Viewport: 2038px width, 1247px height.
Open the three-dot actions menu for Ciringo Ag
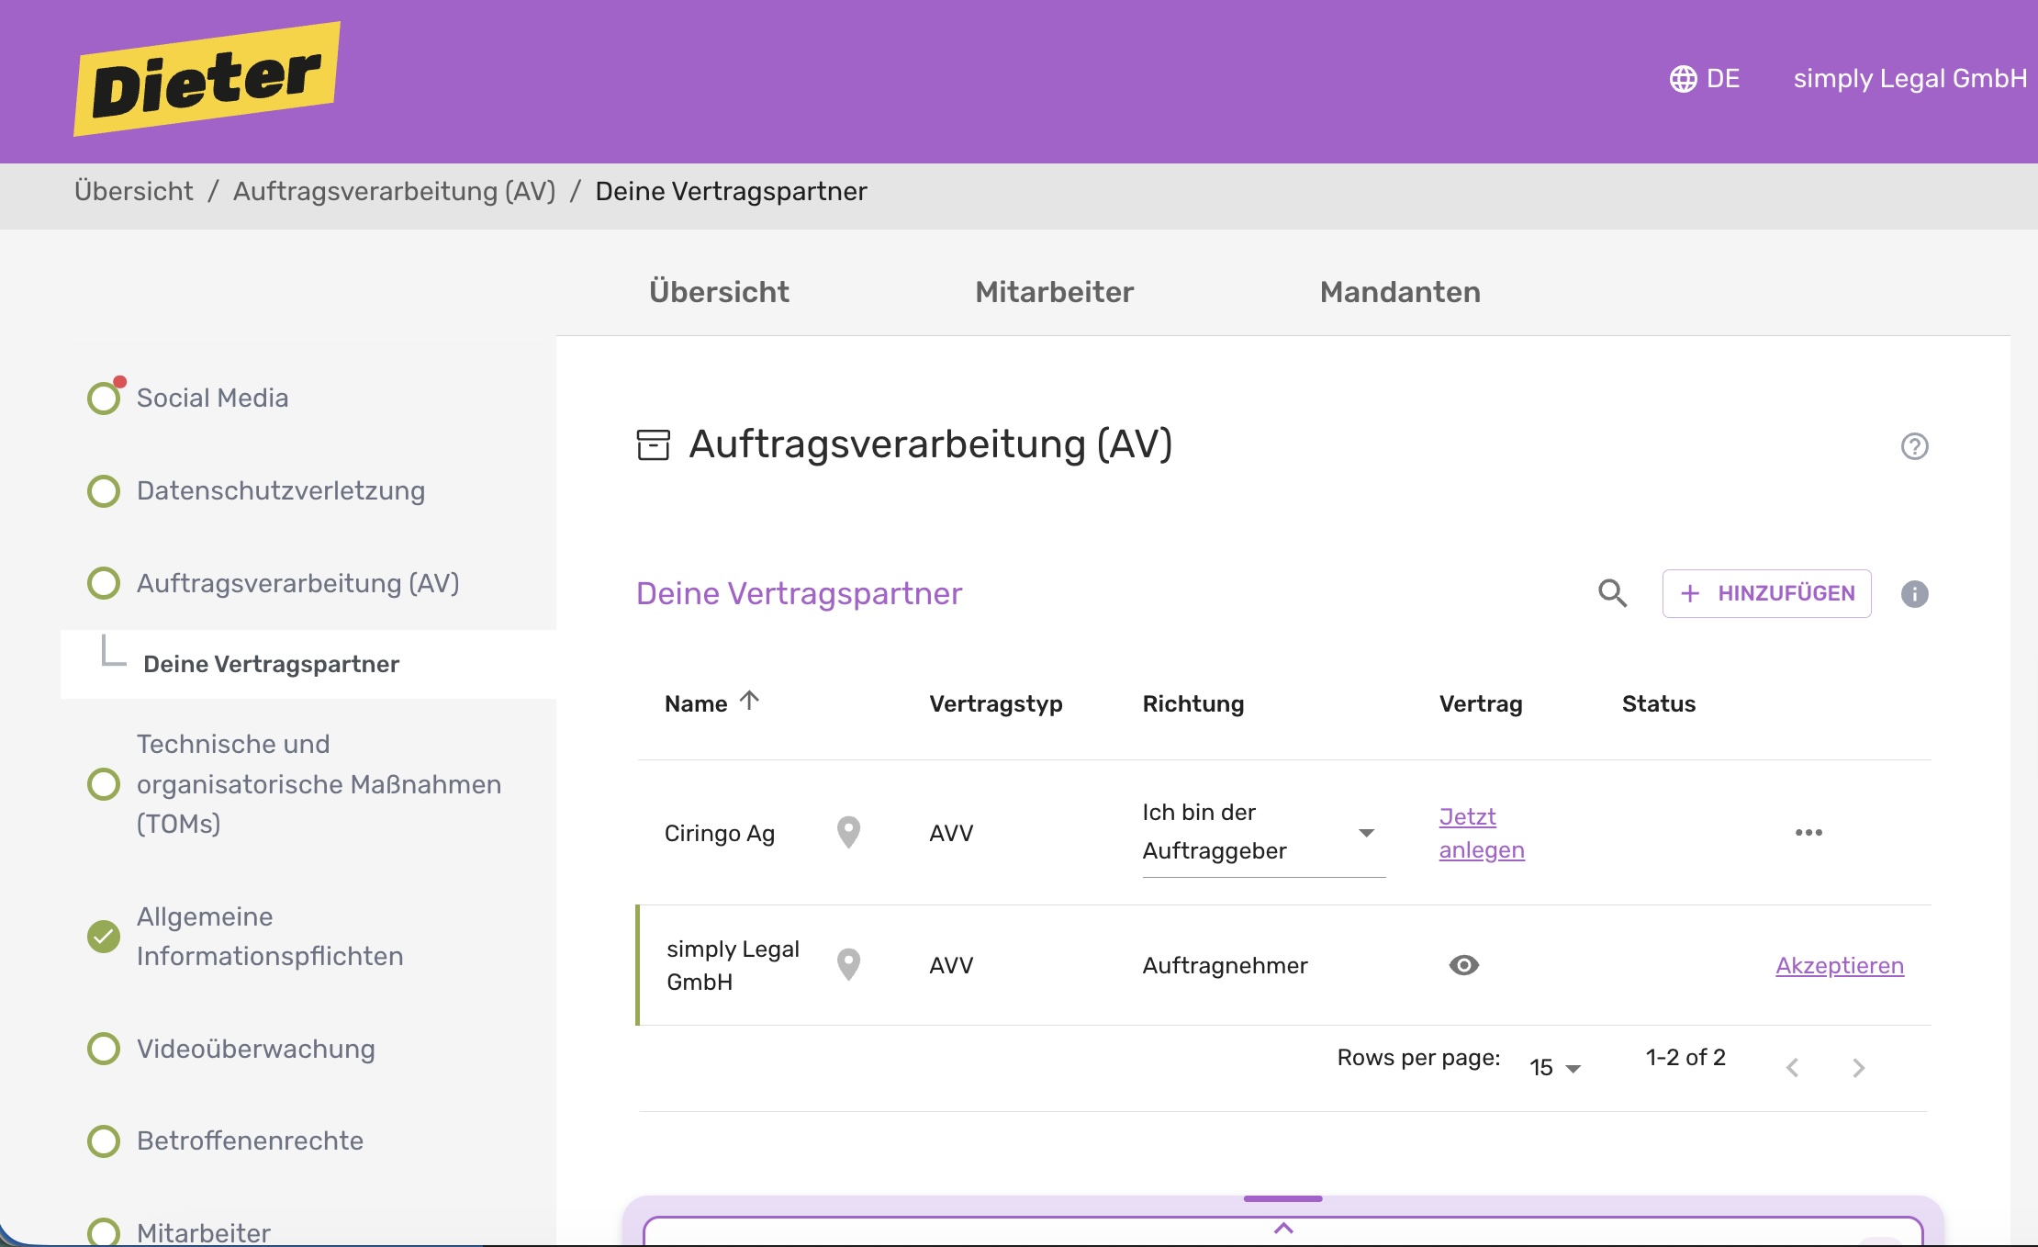(1809, 832)
